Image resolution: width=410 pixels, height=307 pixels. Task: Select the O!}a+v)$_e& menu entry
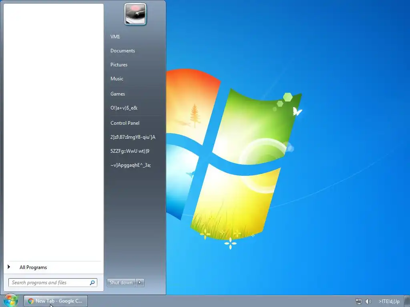(x=124, y=108)
